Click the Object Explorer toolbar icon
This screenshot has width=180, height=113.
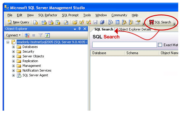[x=124, y=22]
